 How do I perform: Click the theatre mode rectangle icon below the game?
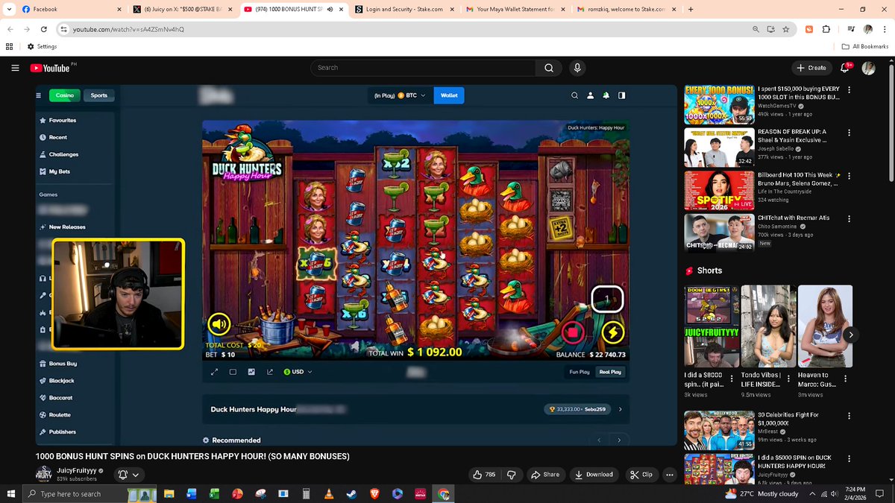pyautogui.click(x=233, y=372)
